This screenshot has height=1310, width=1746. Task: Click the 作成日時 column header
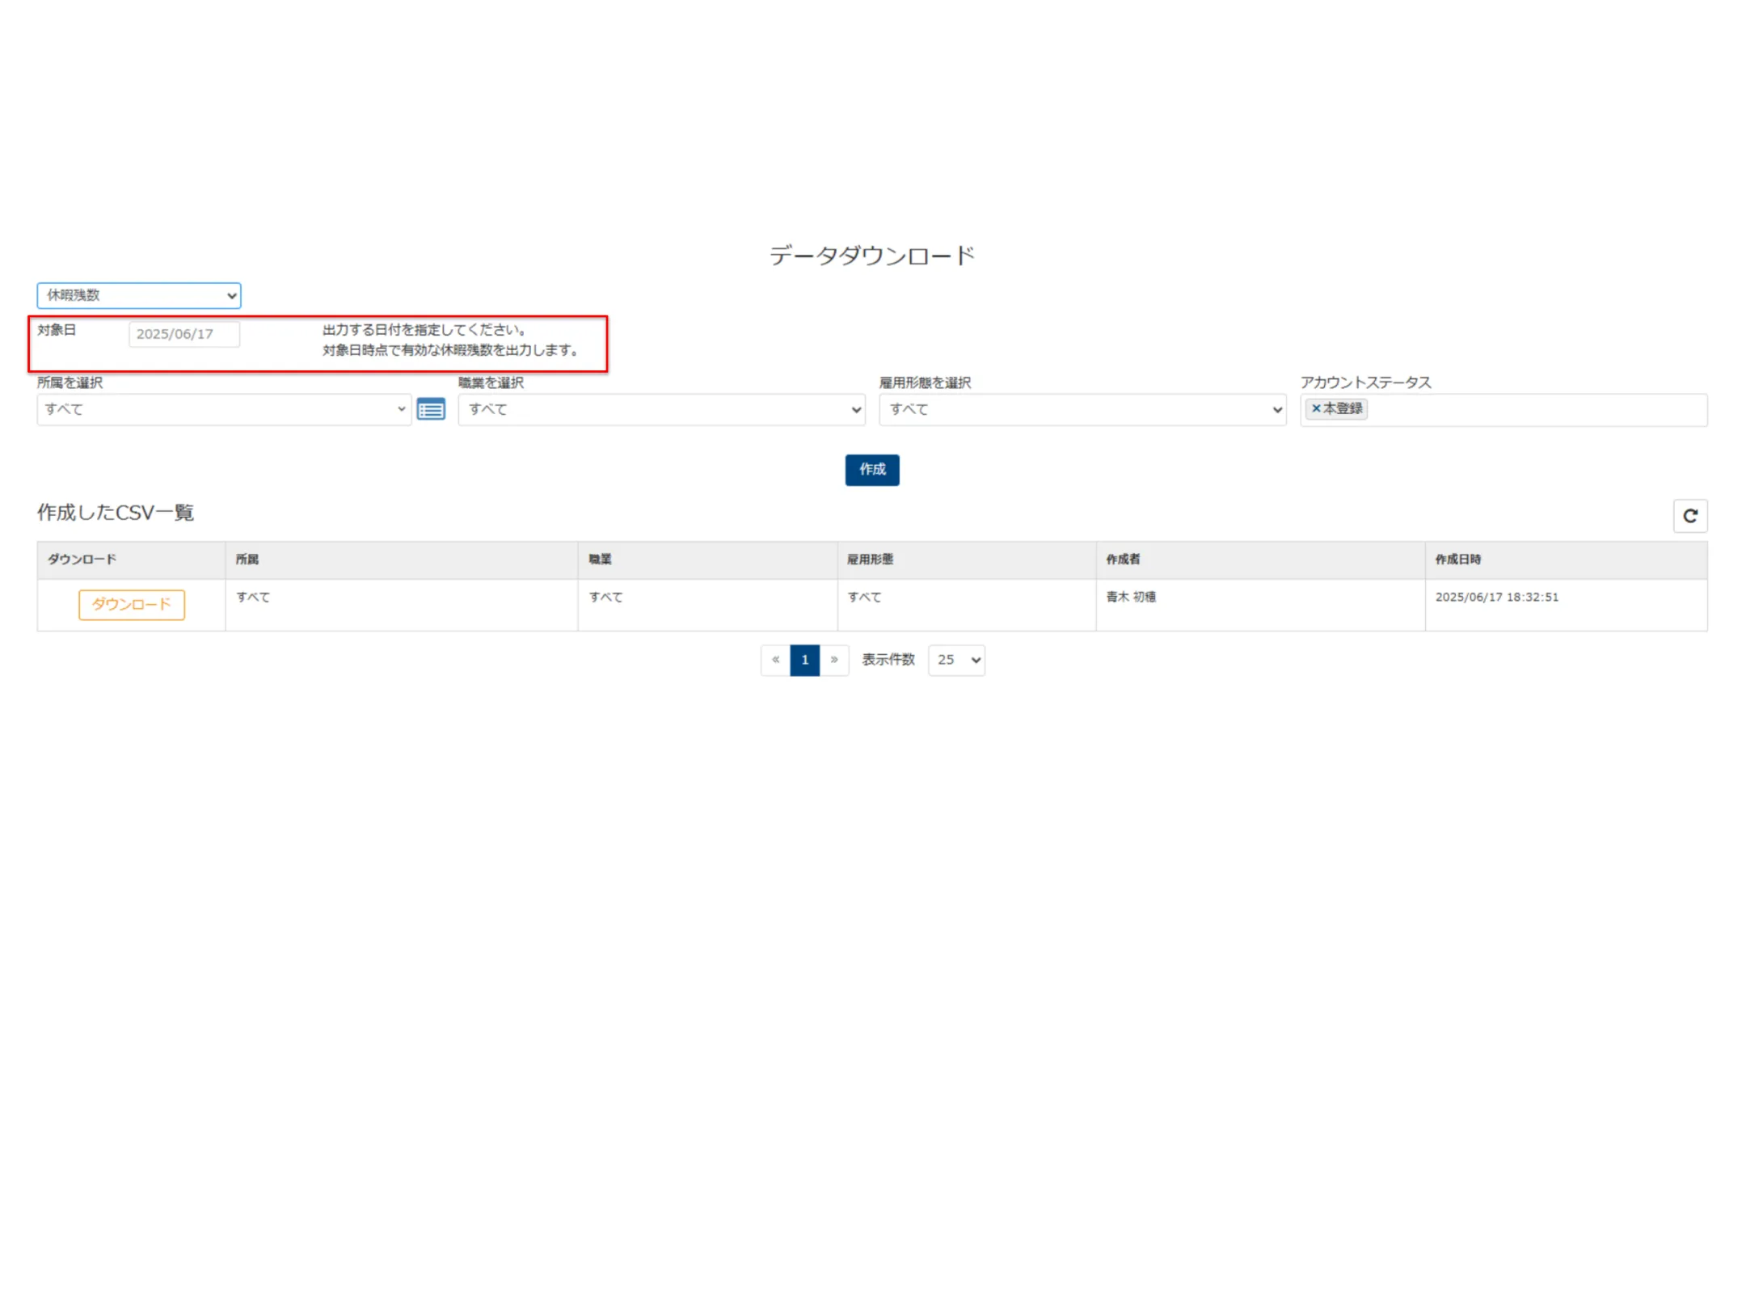coord(1457,560)
